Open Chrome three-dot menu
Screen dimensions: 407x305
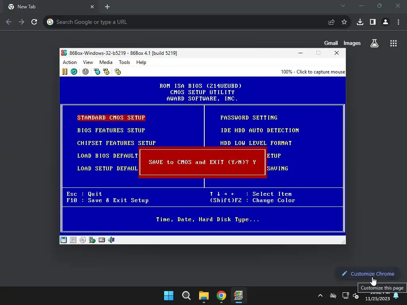[x=398, y=22]
